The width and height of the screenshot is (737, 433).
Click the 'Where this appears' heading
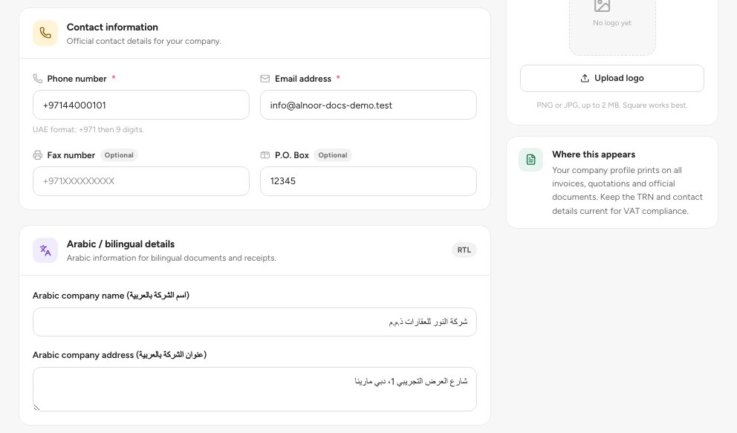(594, 154)
